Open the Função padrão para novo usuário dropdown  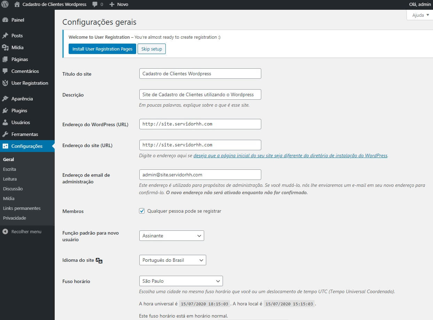click(x=171, y=236)
